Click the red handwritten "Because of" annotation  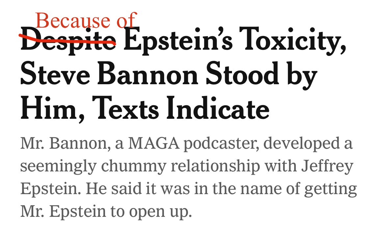pyautogui.click(x=86, y=20)
